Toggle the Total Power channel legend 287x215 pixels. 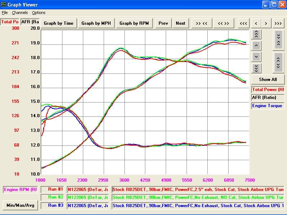[268, 90]
